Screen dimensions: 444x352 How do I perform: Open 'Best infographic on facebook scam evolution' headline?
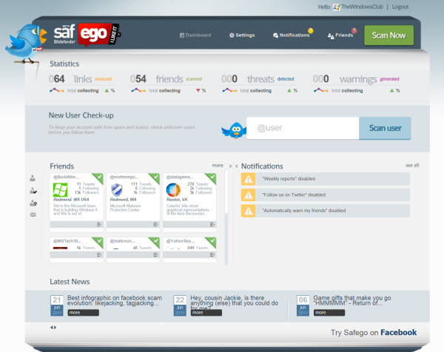(115, 300)
